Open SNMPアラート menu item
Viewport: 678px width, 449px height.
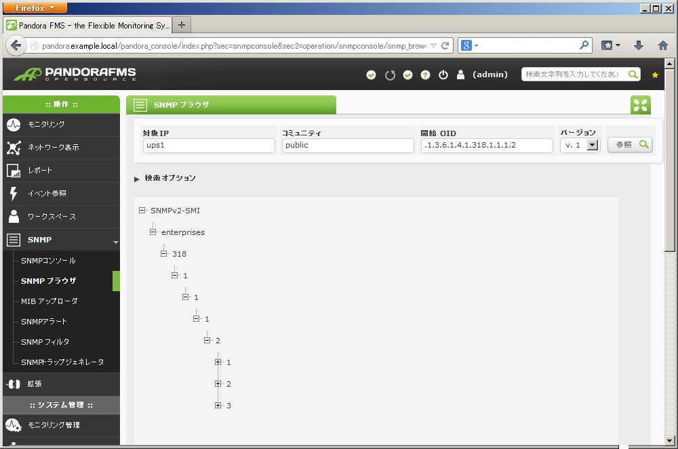[44, 322]
